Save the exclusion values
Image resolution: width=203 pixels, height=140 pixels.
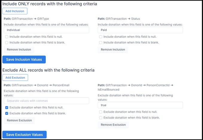click(25, 135)
